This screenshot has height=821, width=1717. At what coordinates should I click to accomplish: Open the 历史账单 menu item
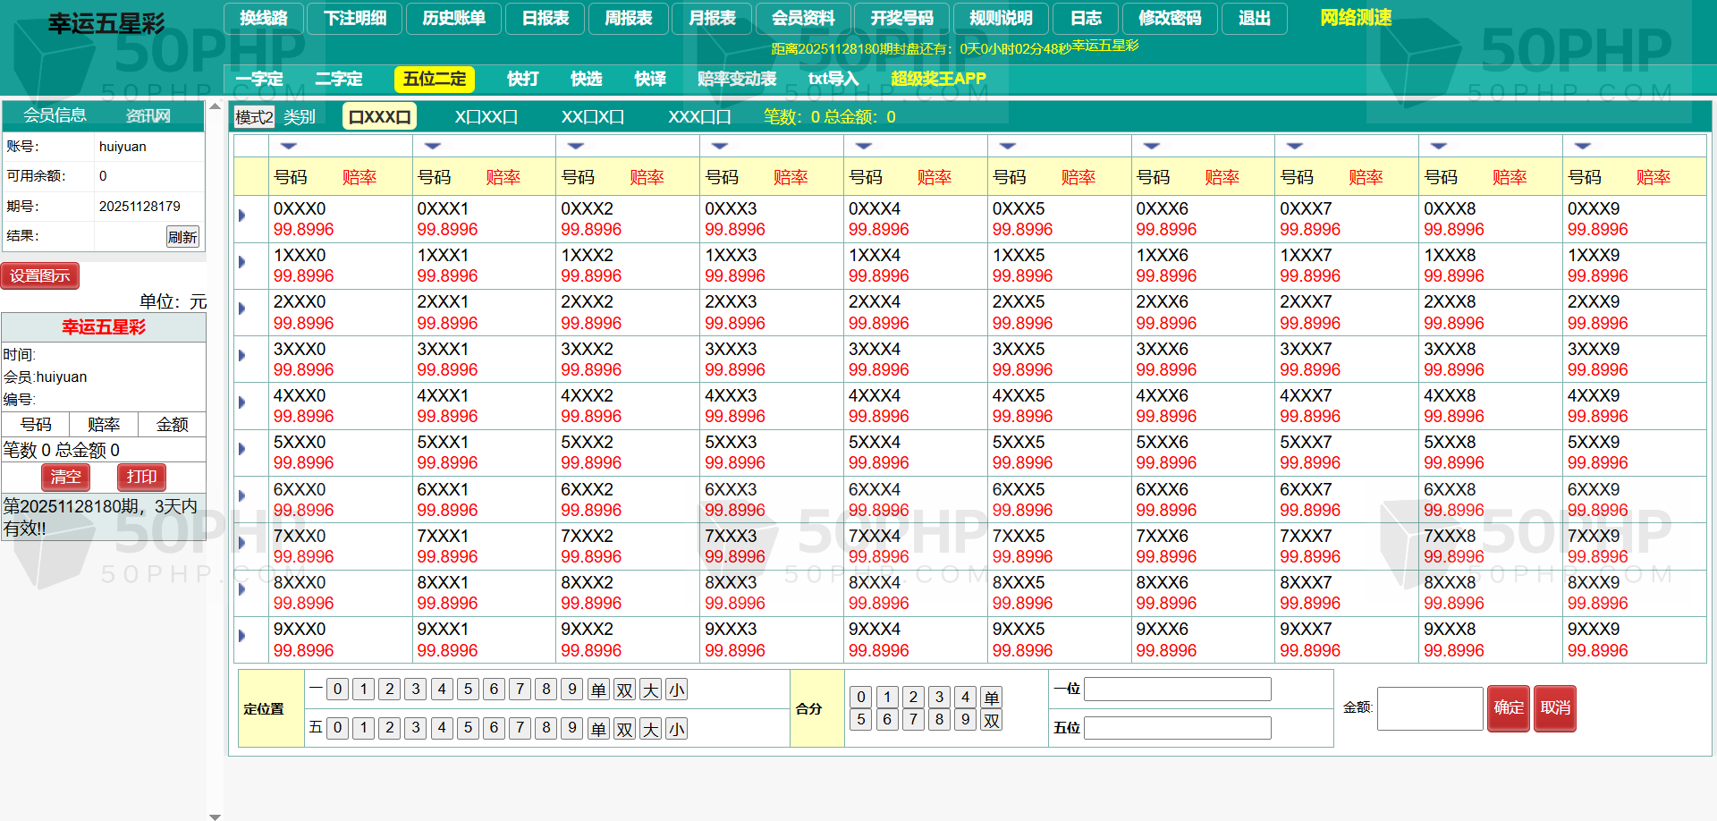[x=453, y=18]
